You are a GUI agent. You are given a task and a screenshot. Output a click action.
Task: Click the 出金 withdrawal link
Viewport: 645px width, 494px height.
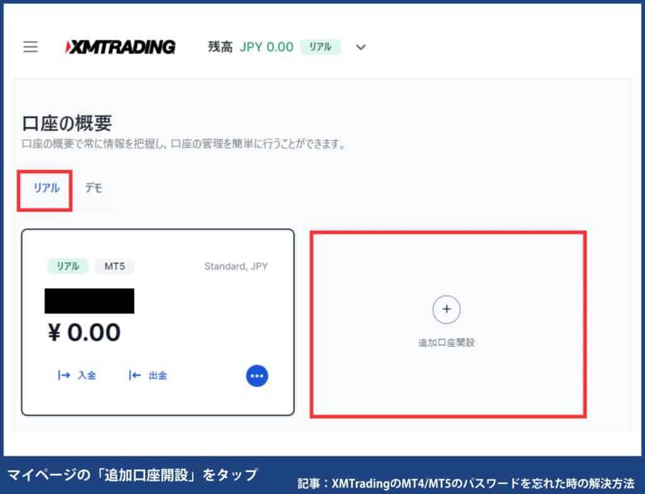coord(147,375)
